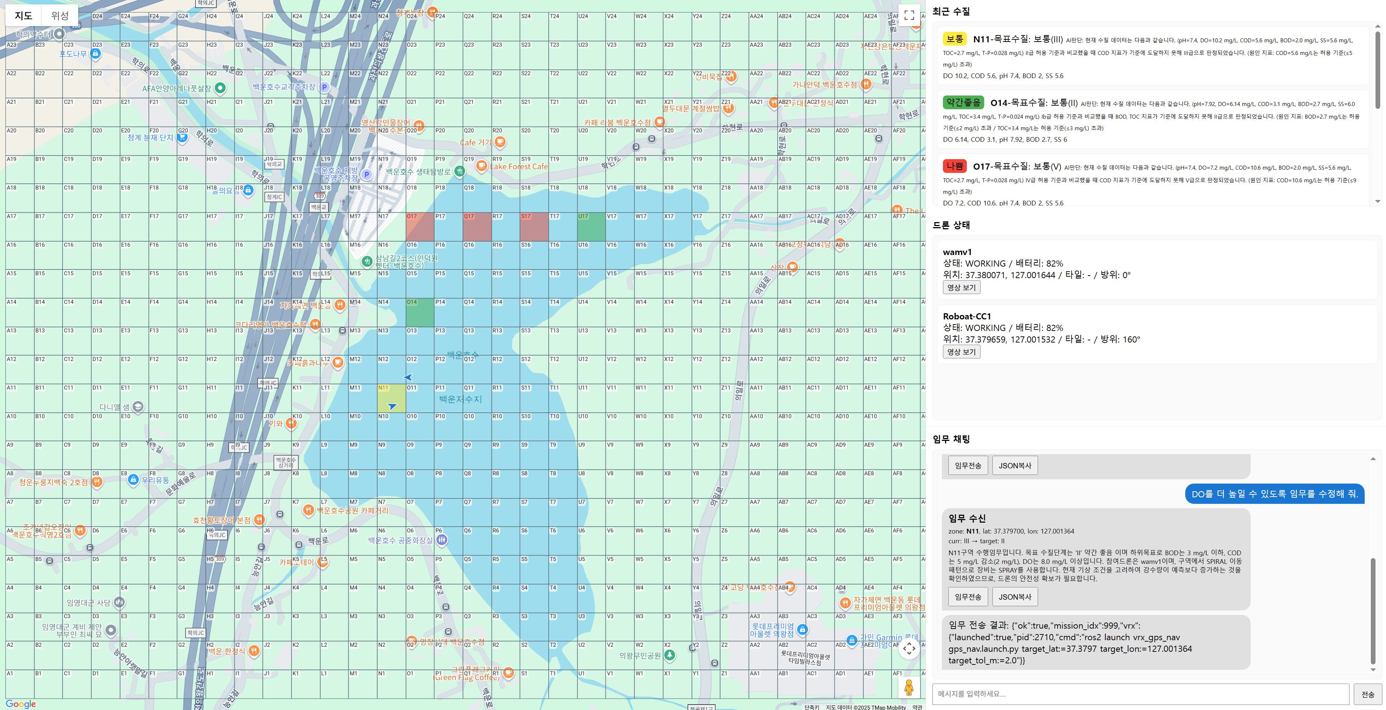1386x710 pixels.
Task: Click the 백운호수 공중화장실 restroom marker
Action: [x=441, y=540]
